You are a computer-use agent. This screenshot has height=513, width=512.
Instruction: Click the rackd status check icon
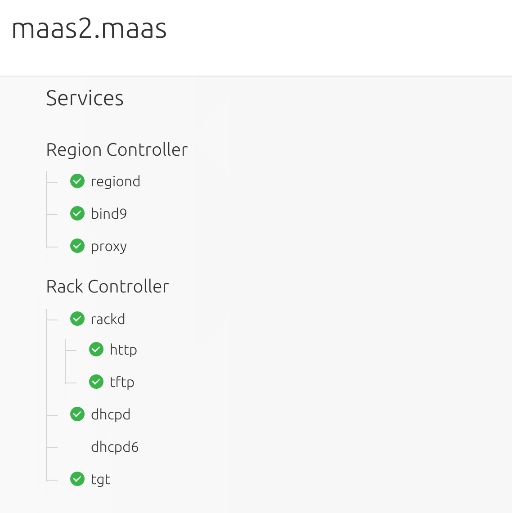(x=77, y=319)
